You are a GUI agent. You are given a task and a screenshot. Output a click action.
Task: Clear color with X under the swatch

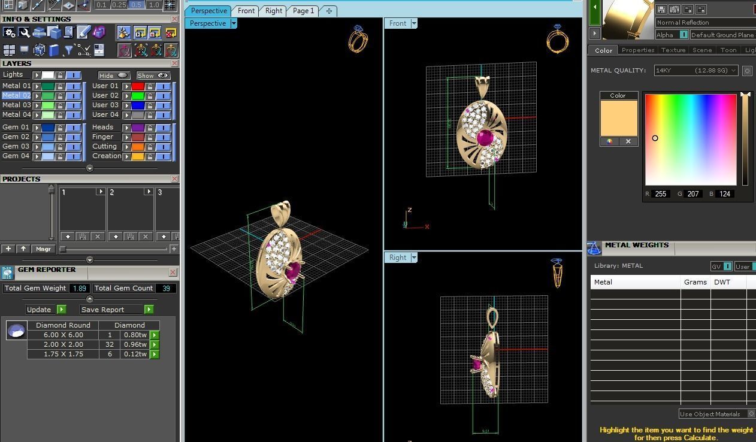click(628, 141)
